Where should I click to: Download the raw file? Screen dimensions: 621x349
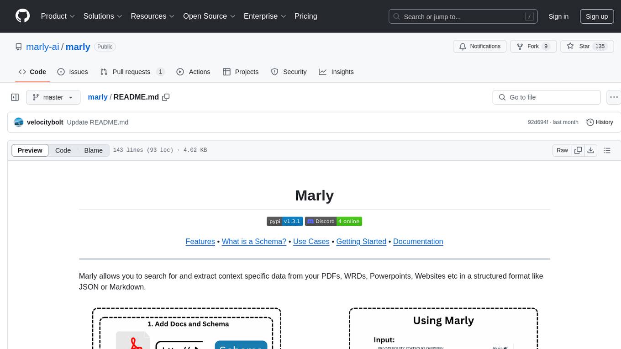(x=590, y=150)
